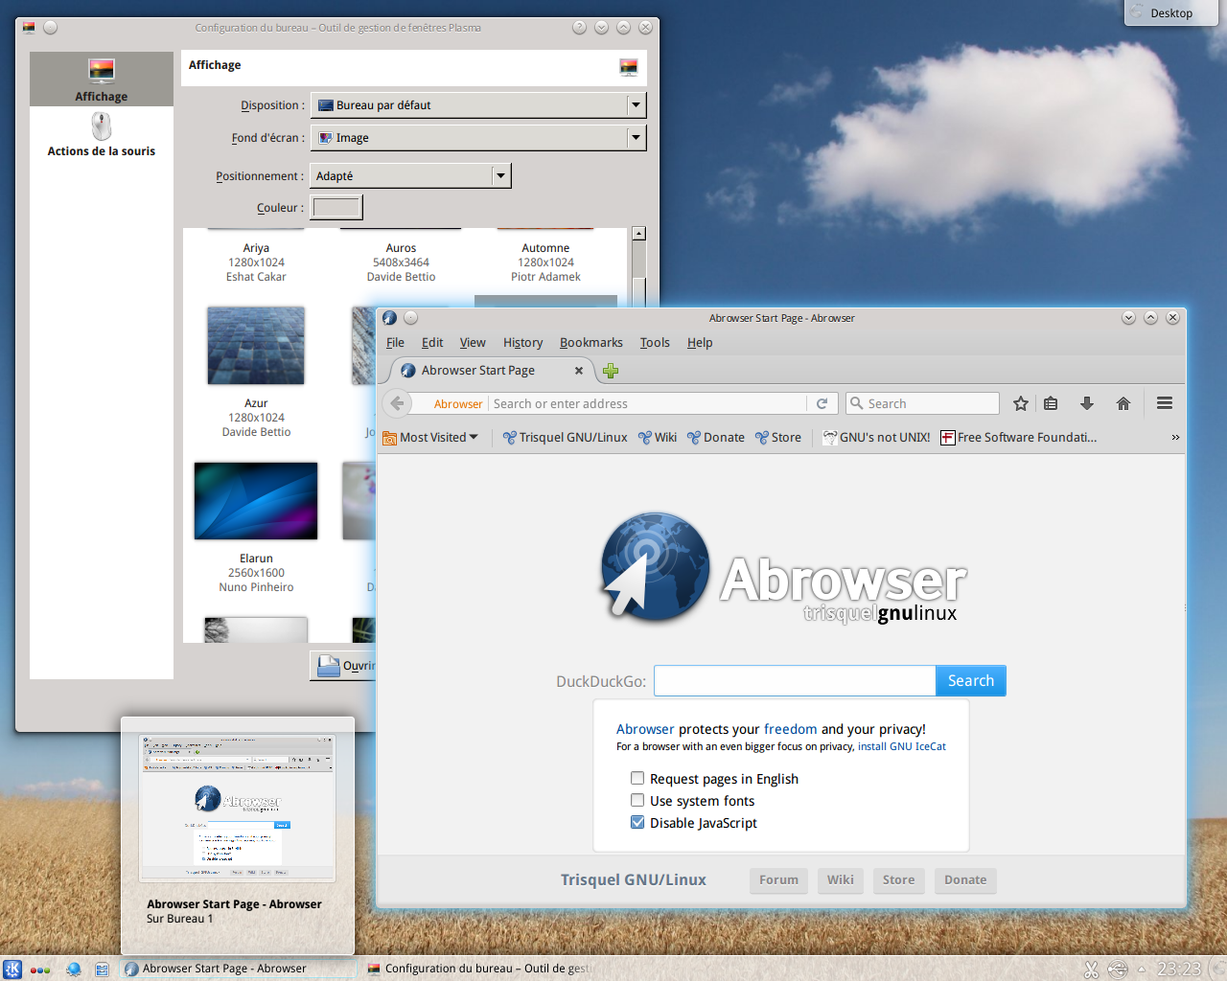Open a new tab with the plus icon
1227x981 pixels.
coord(611,371)
